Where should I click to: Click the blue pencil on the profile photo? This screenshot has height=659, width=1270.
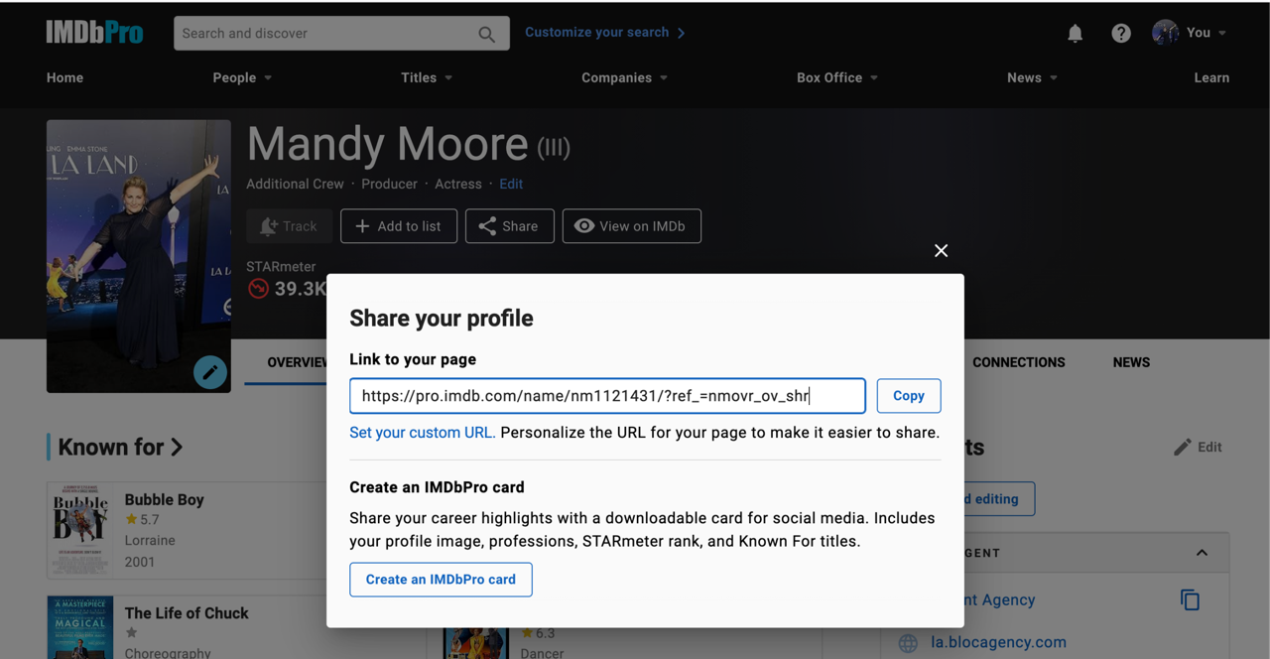pos(209,372)
